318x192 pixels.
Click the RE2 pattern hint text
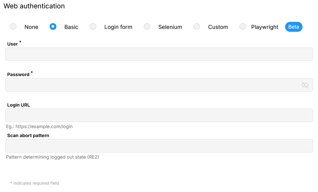click(x=52, y=157)
